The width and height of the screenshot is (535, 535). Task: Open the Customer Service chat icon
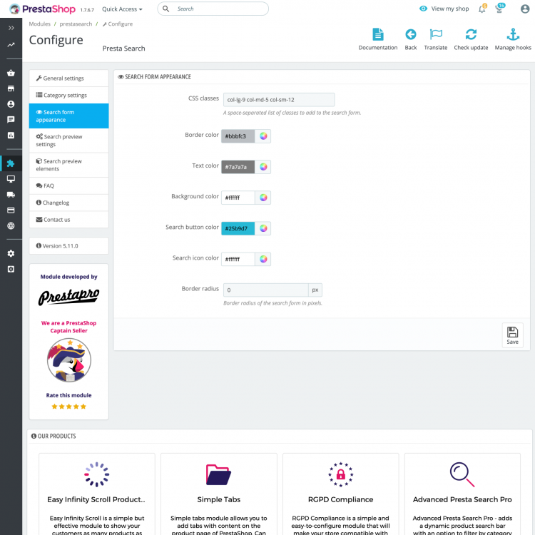pos(11,119)
